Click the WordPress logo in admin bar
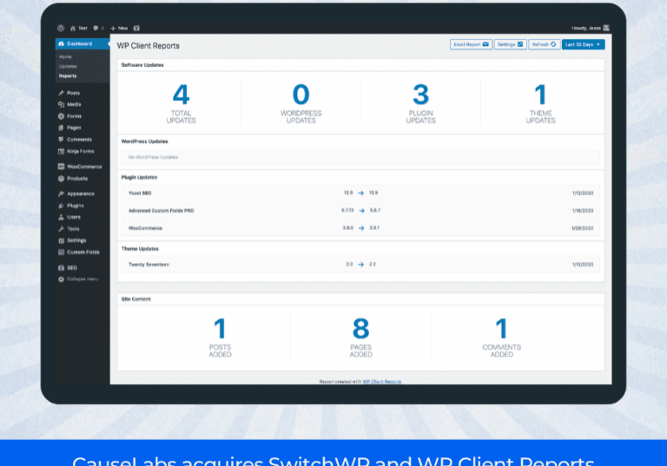 pyautogui.click(x=61, y=28)
